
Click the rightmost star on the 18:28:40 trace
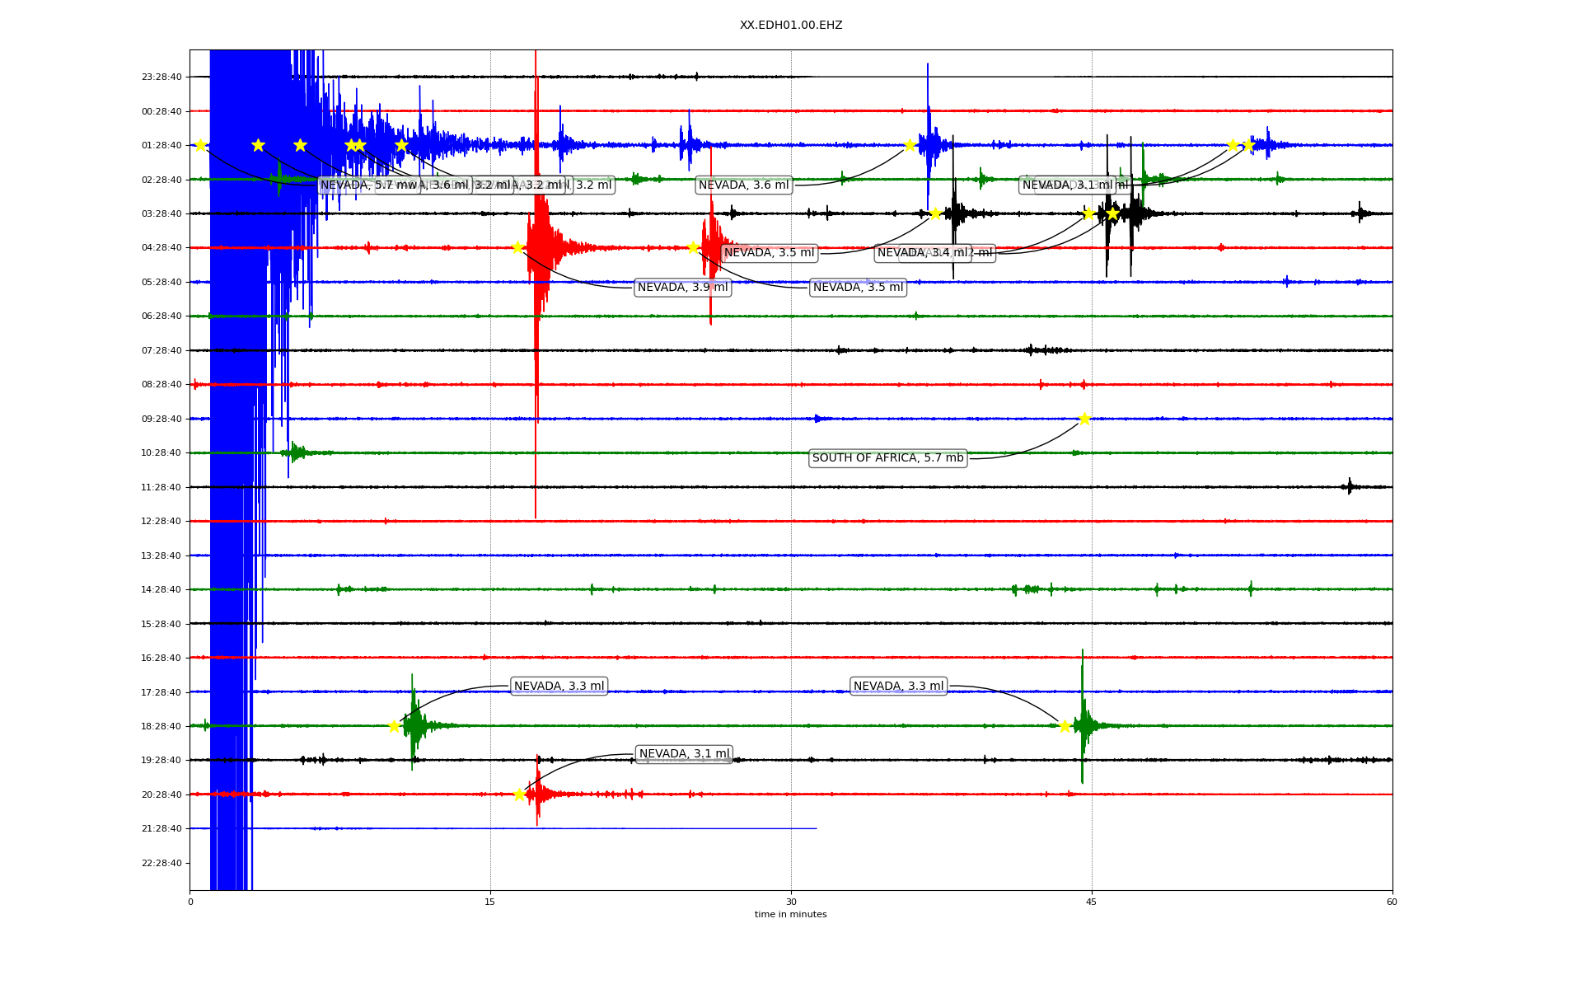(1065, 726)
